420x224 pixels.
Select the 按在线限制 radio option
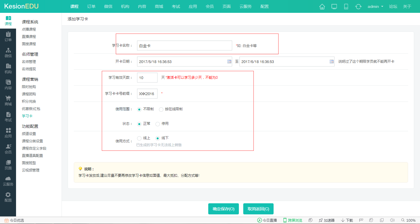tap(161, 109)
